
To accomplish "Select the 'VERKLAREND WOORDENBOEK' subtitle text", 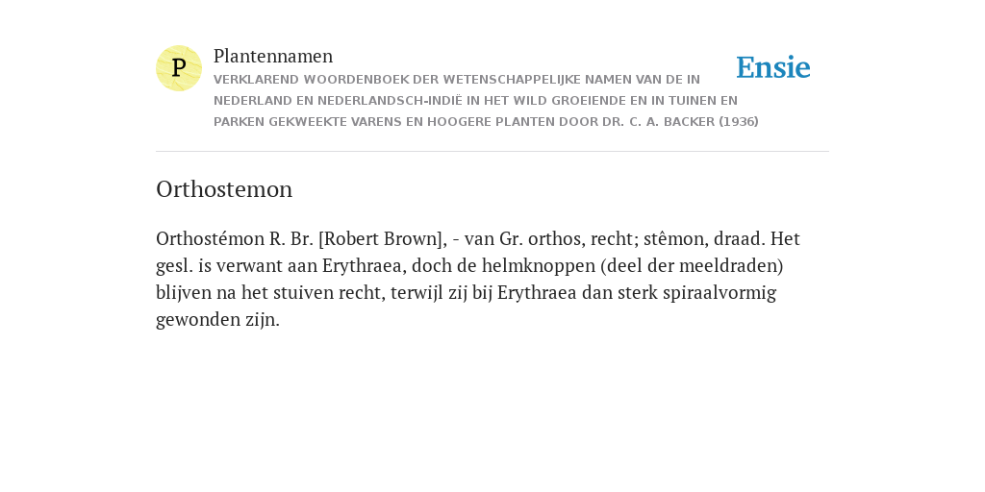I will [x=319, y=80].
